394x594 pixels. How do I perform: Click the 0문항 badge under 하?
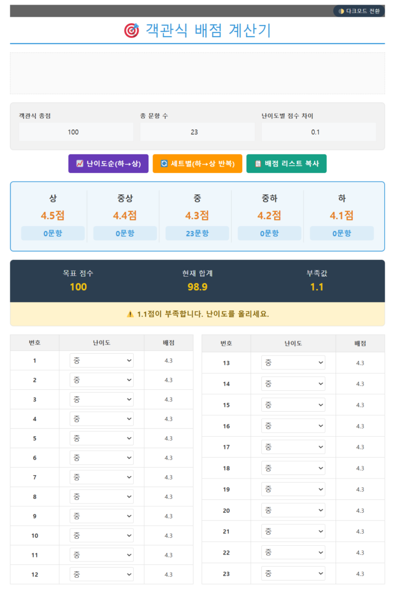[342, 233]
